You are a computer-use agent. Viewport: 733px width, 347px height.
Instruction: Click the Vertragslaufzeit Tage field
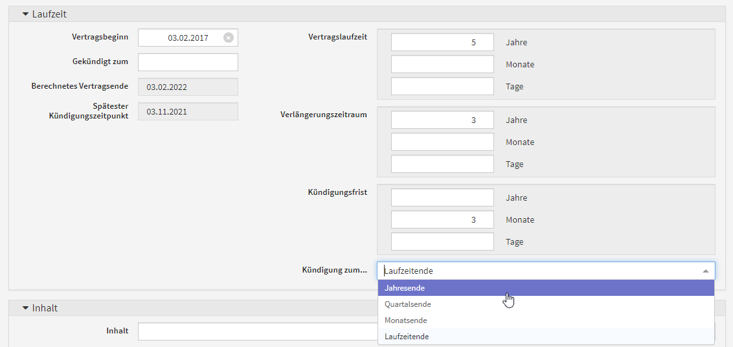click(442, 87)
